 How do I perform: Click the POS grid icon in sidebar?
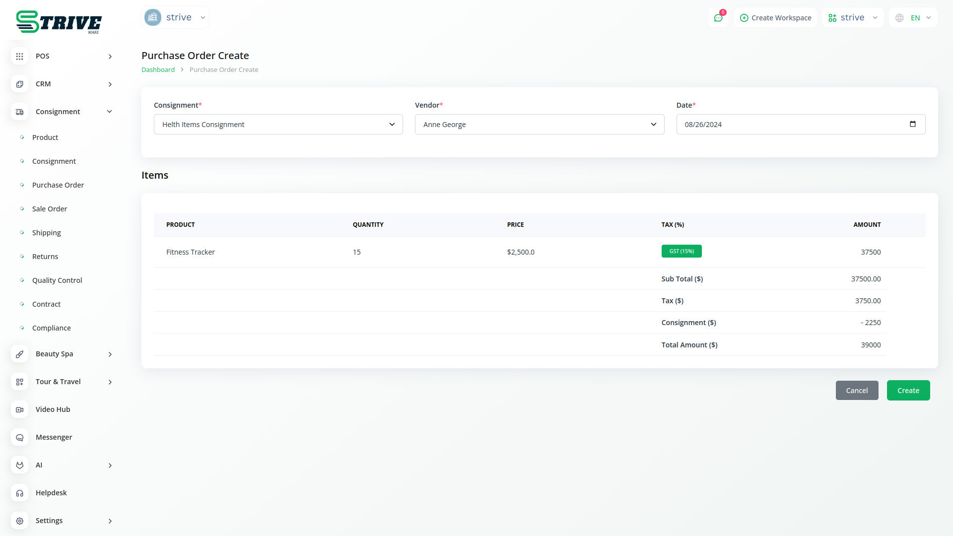19,56
